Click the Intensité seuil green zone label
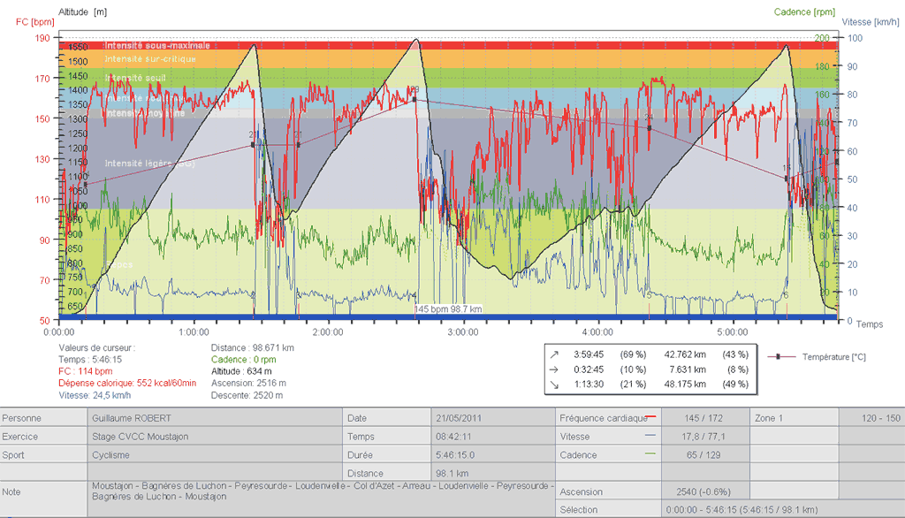The height and width of the screenshot is (518, 905). (135, 78)
